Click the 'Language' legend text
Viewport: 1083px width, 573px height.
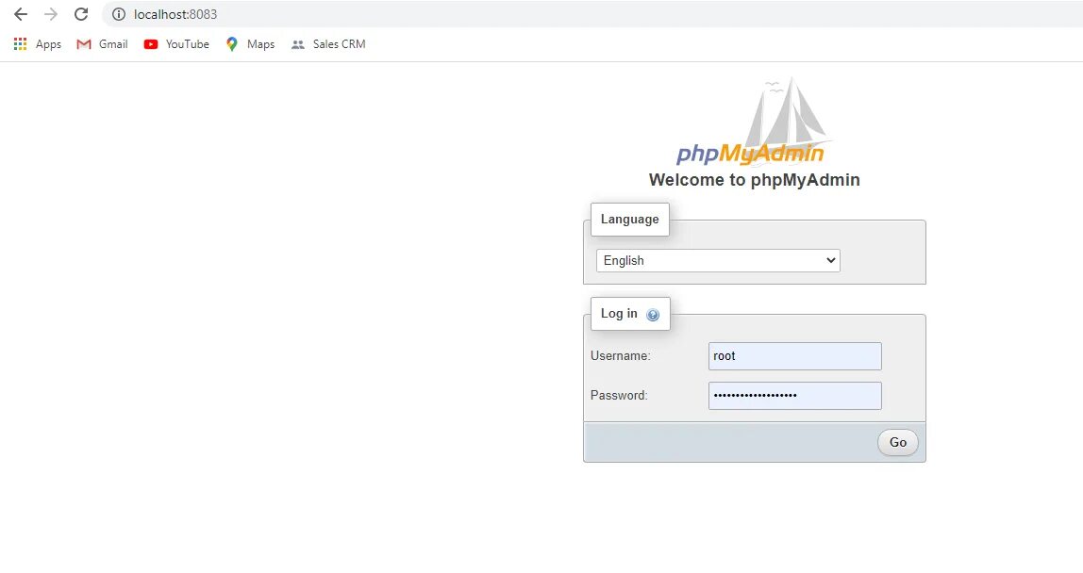tap(629, 220)
